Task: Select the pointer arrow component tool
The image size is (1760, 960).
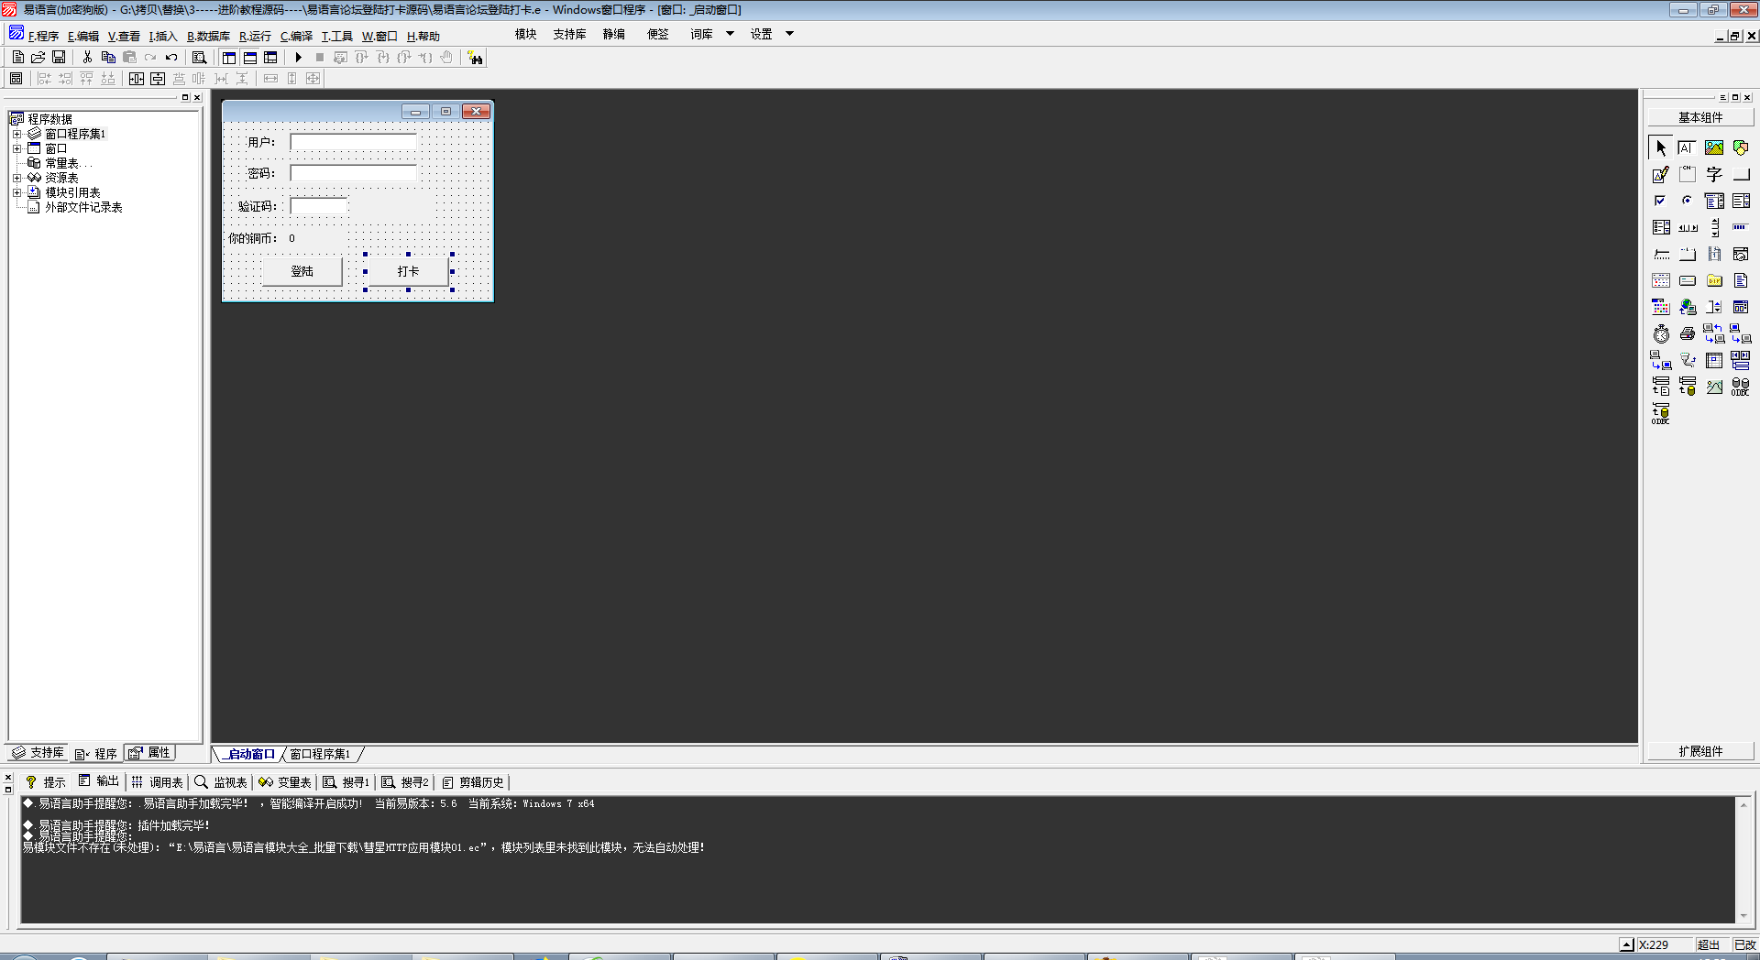Action: tap(1661, 147)
